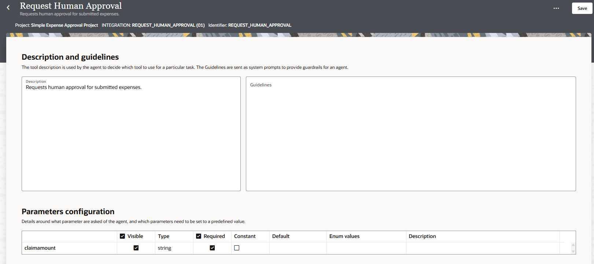Viewport: 594px width, 264px height.
Task: Edit the Description text area
Action: [131, 134]
